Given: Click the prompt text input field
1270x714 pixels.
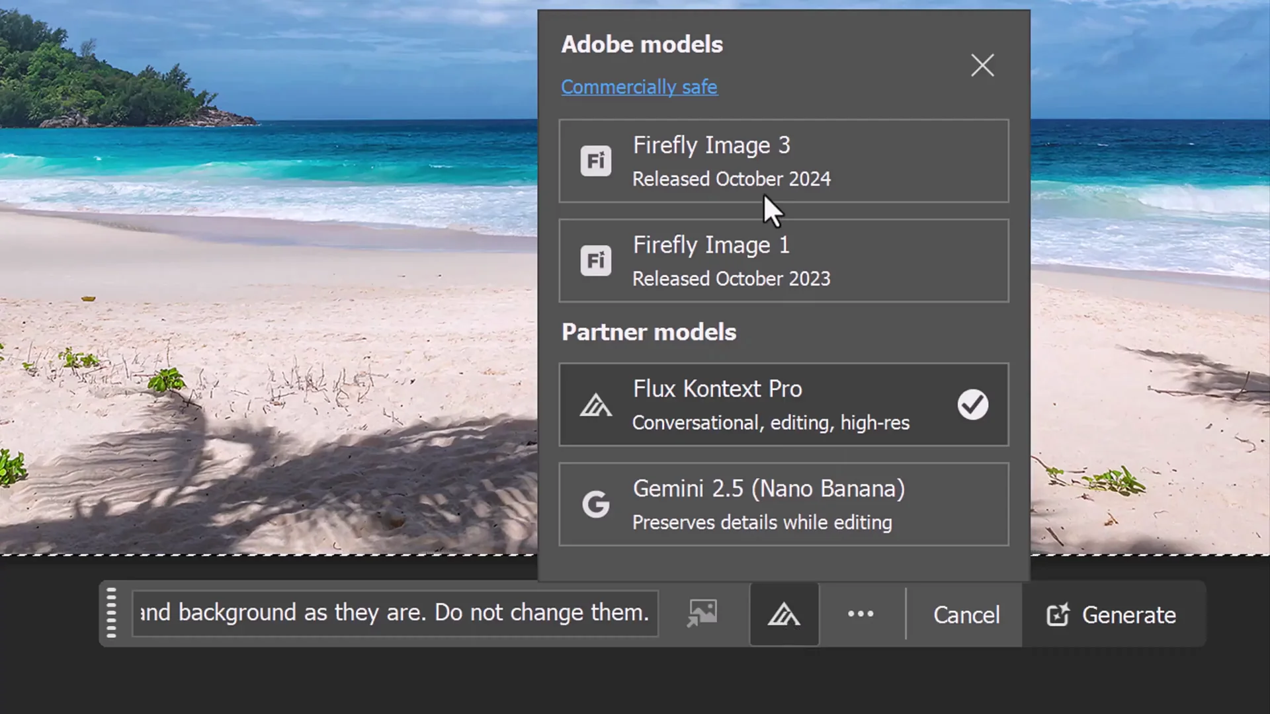Looking at the screenshot, I should 394,613.
